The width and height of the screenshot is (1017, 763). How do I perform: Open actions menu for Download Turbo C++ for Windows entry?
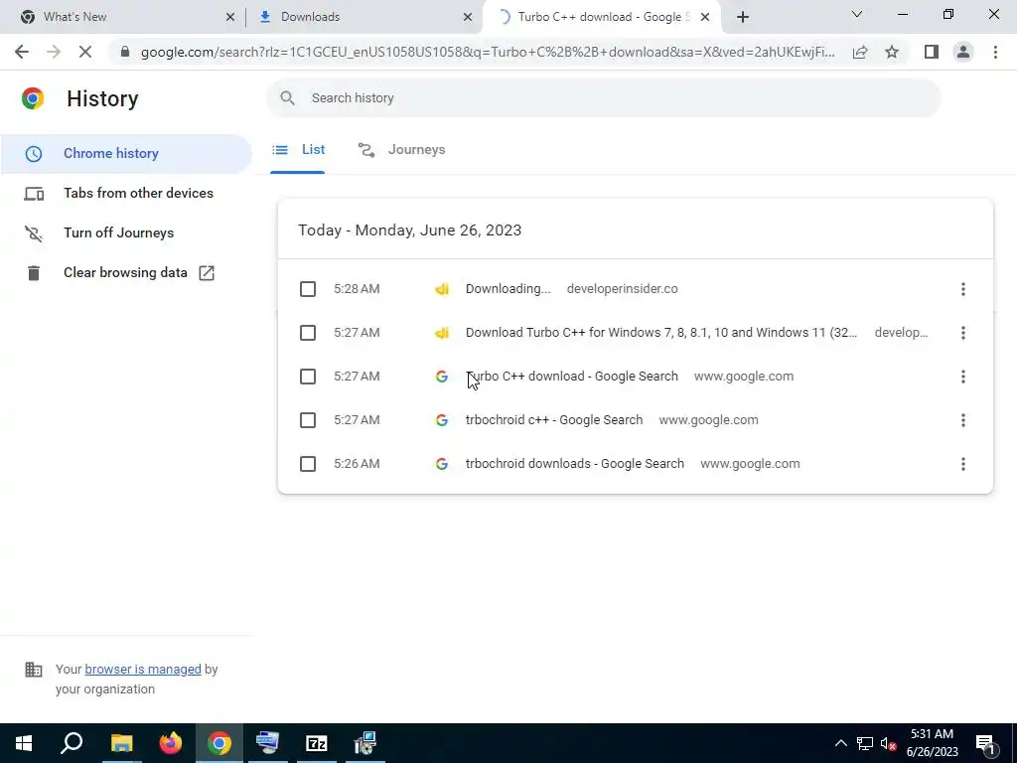pos(963,333)
